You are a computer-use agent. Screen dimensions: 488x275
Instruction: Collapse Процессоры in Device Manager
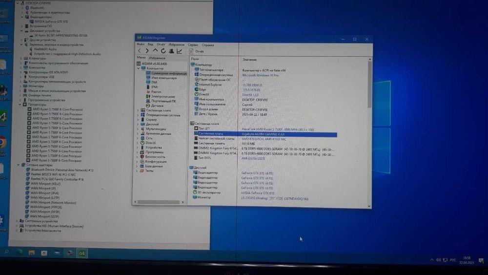pos(20,105)
